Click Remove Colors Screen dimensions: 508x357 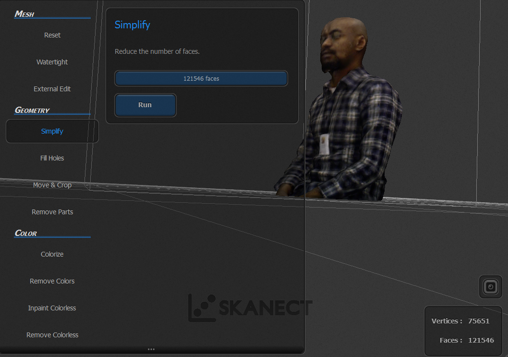point(52,281)
